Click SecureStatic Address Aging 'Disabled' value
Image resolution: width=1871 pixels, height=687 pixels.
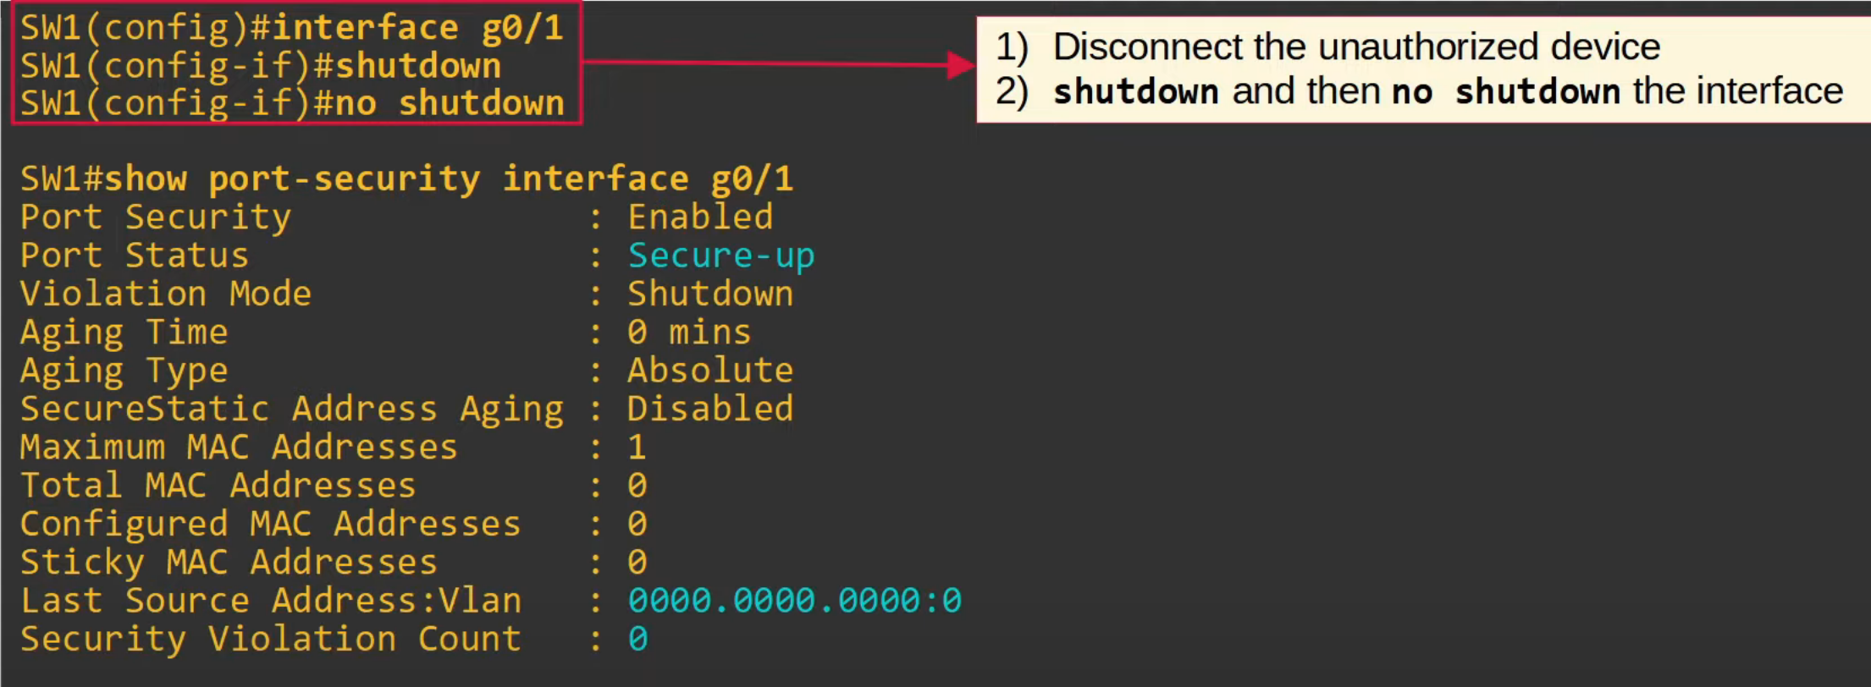(710, 409)
